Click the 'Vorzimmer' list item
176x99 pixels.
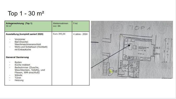(x=20, y=39)
